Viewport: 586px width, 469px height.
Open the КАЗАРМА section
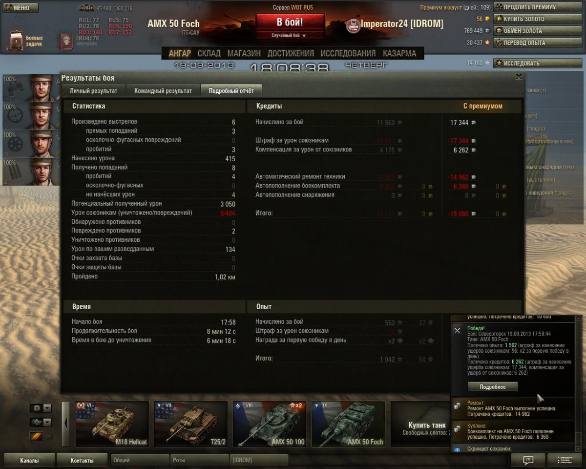click(x=399, y=54)
